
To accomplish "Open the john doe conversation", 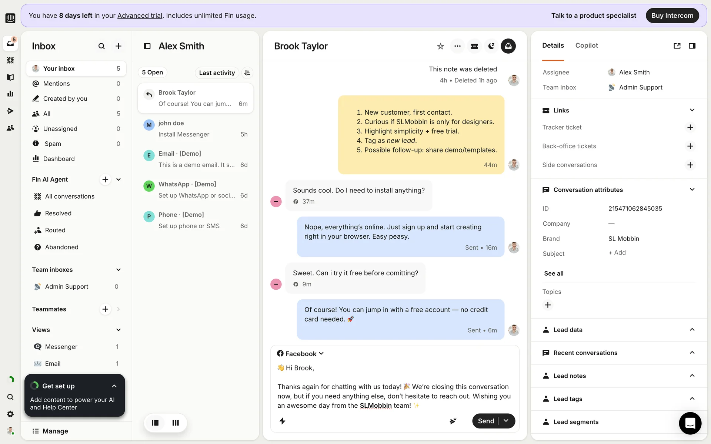I will click(196, 129).
